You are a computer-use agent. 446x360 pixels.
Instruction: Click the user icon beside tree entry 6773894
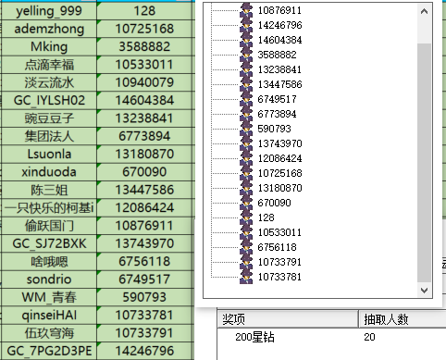[246, 114]
